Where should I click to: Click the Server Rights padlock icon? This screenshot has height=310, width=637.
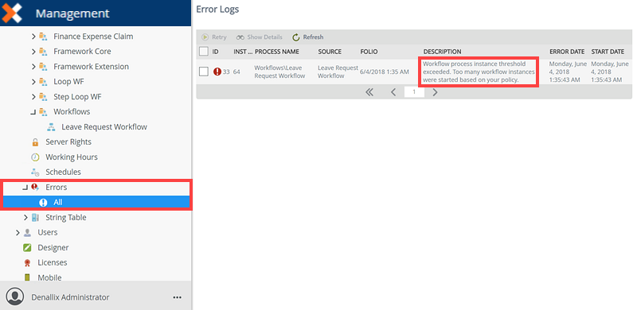[35, 142]
